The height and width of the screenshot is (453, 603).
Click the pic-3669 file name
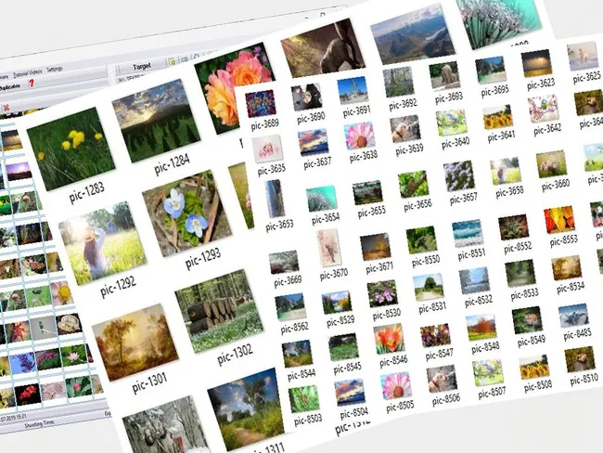tap(288, 281)
